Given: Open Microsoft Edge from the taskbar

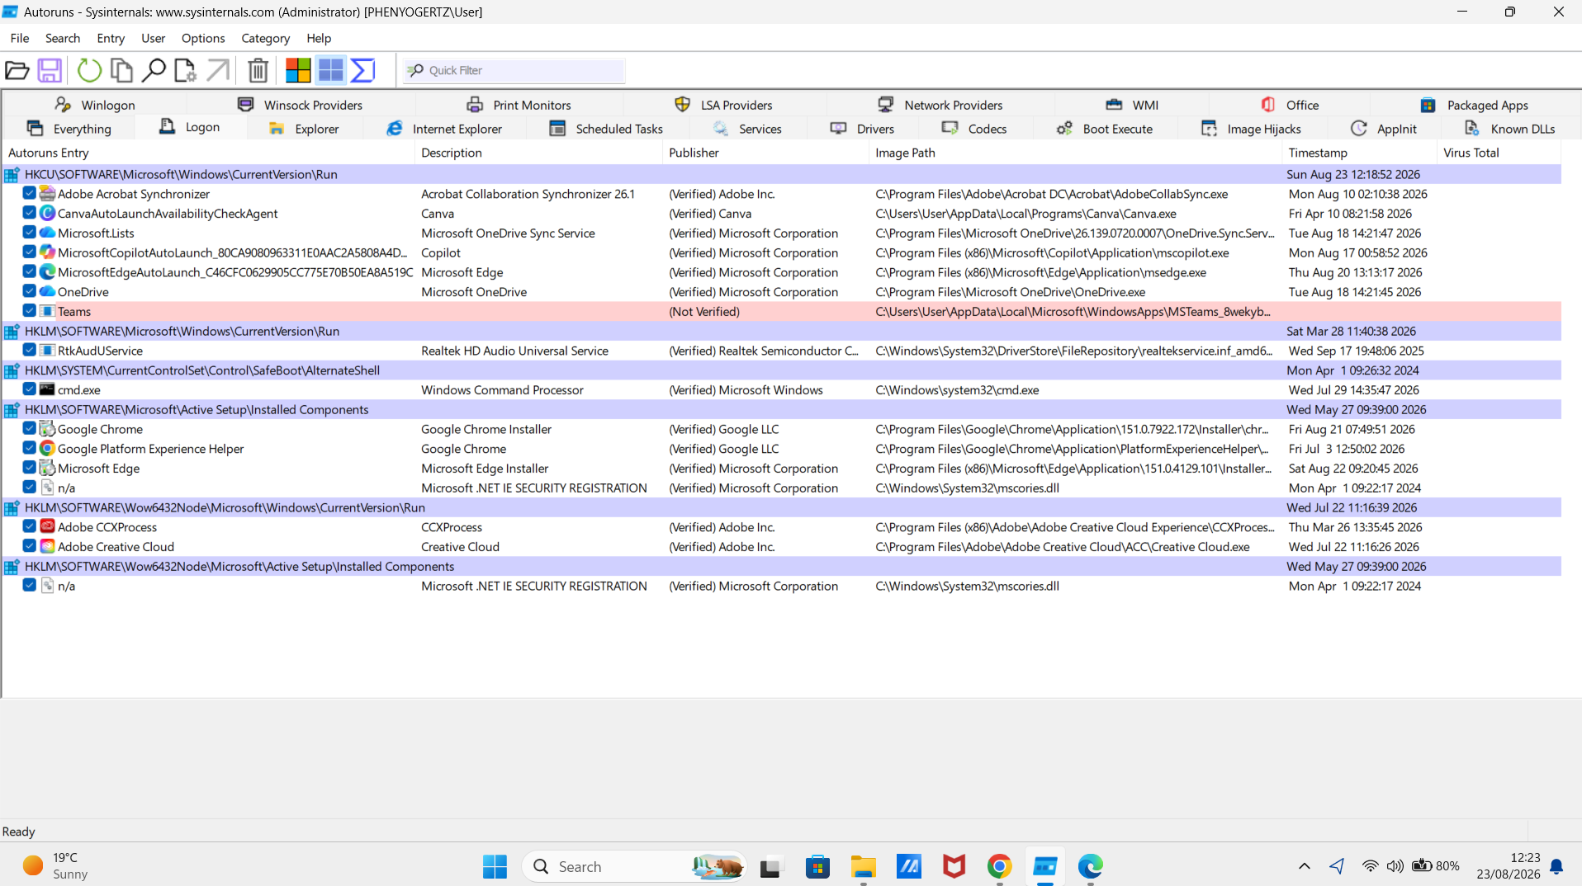Looking at the screenshot, I should 1090,866.
